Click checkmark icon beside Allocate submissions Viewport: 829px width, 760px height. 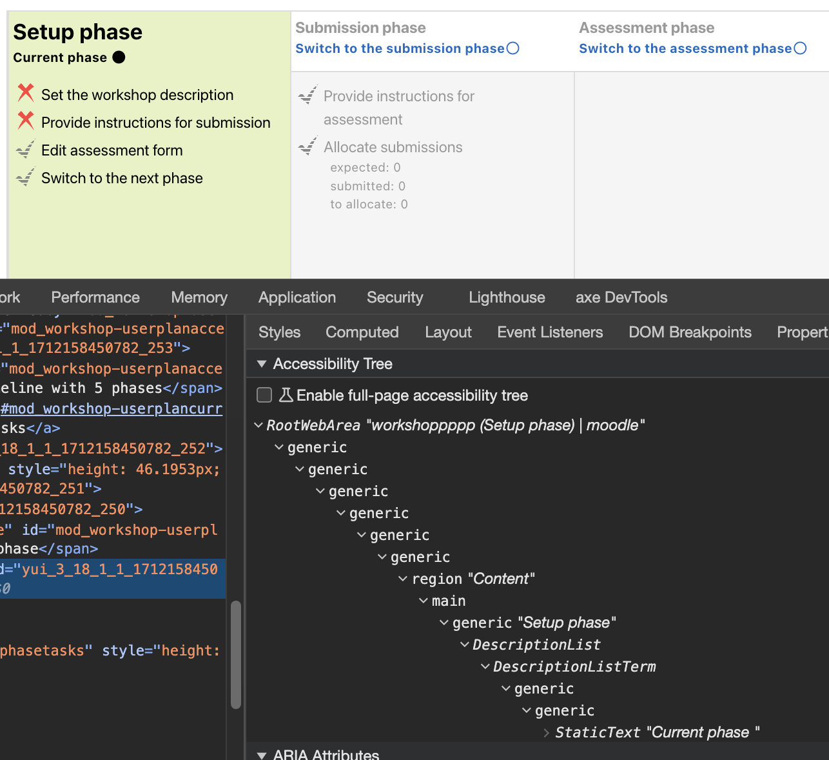pos(307,146)
